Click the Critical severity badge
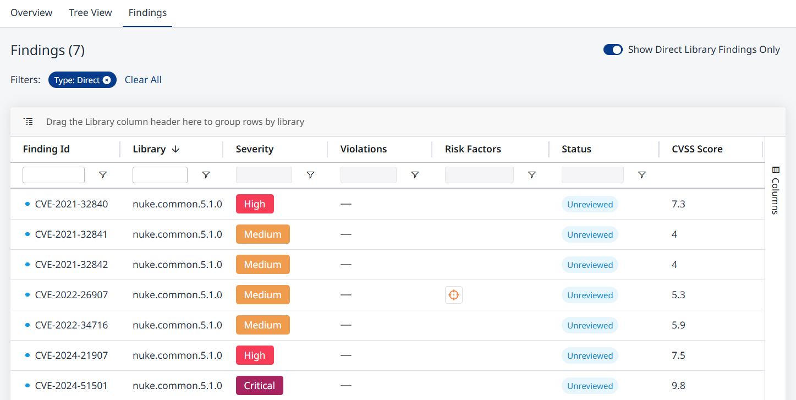The width and height of the screenshot is (796, 400). point(259,386)
